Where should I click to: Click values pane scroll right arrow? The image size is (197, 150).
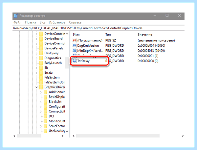tap(183, 136)
